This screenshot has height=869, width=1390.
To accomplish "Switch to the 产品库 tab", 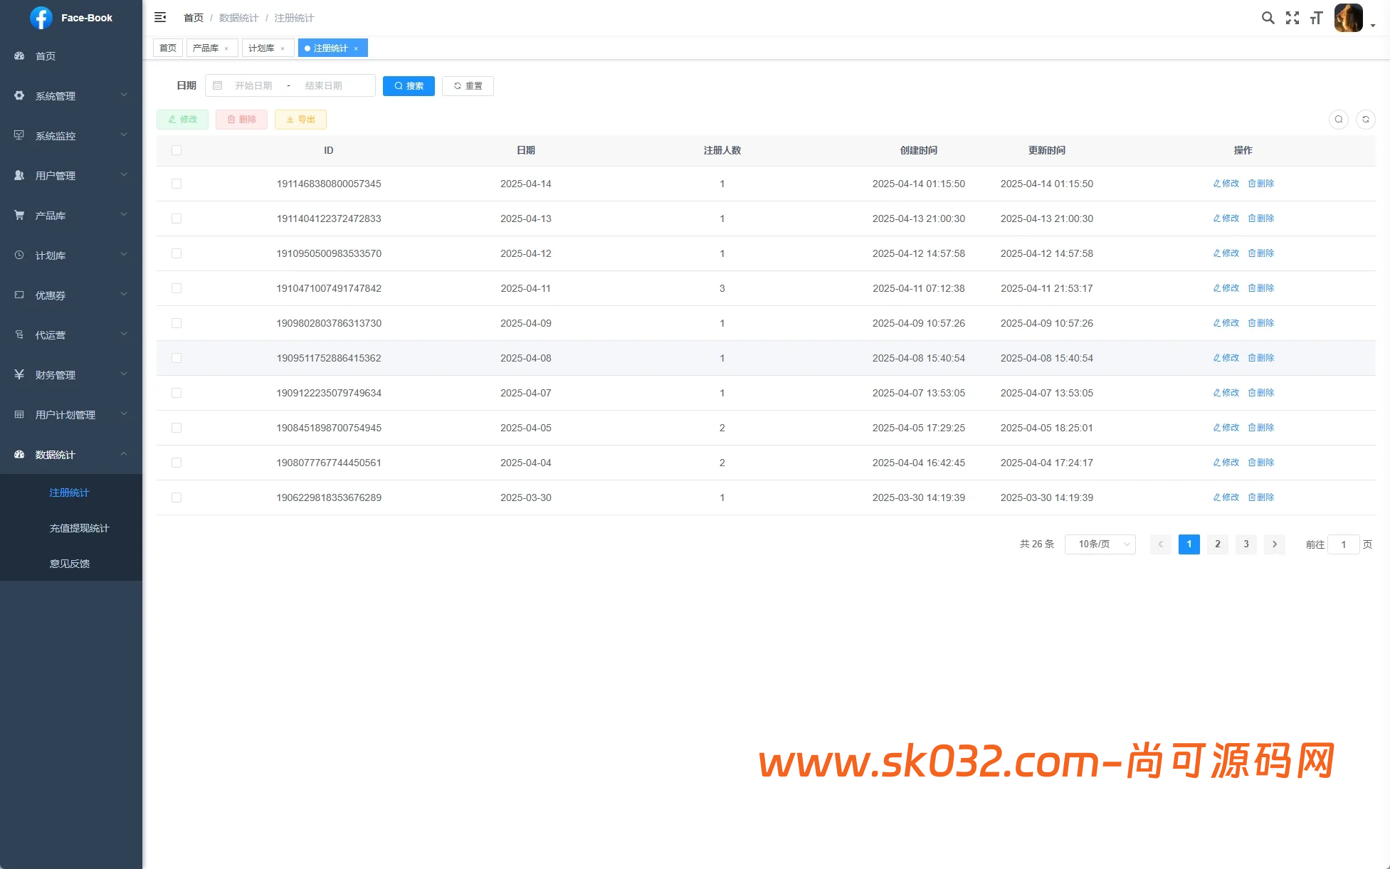I will tap(206, 48).
